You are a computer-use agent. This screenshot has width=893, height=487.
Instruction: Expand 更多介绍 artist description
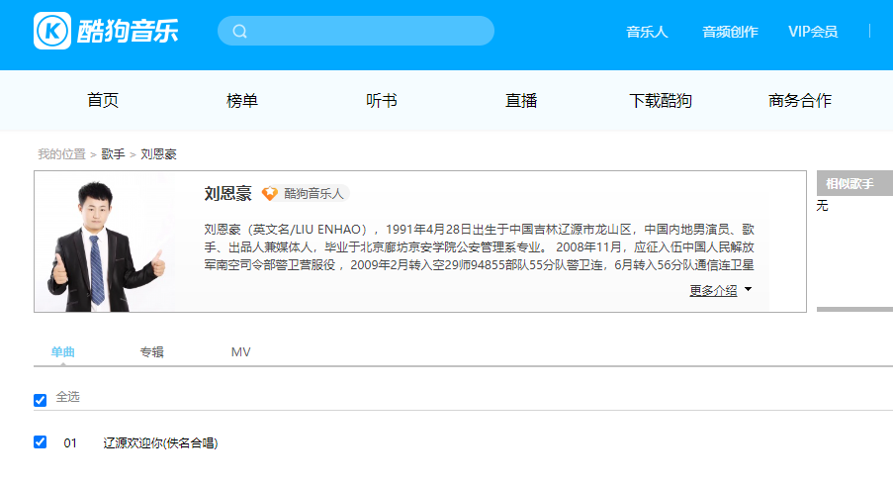coord(713,290)
